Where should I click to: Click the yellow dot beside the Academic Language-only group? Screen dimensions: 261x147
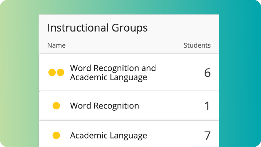(56, 135)
